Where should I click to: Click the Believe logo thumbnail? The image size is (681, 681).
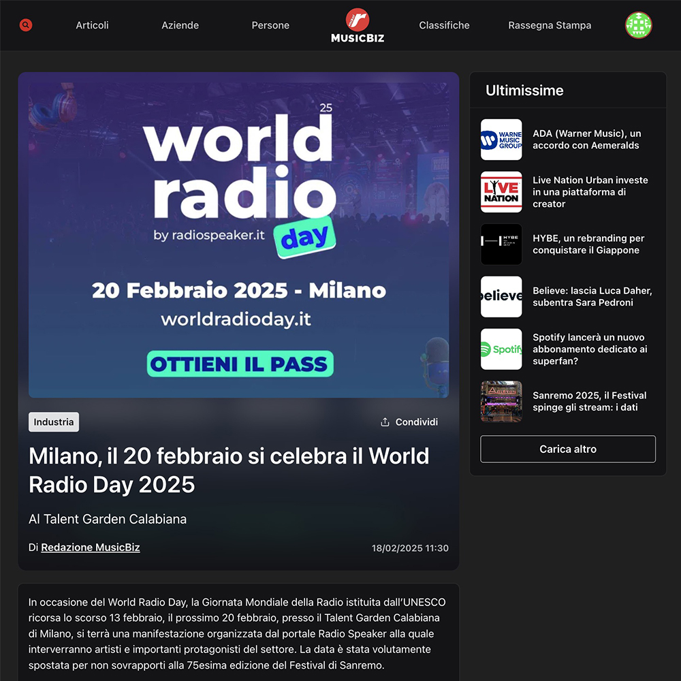pyautogui.click(x=501, y=297)
